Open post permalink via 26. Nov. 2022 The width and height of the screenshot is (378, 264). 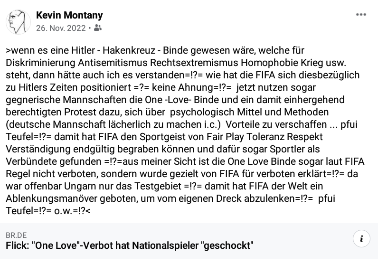(x=61, y=28)
